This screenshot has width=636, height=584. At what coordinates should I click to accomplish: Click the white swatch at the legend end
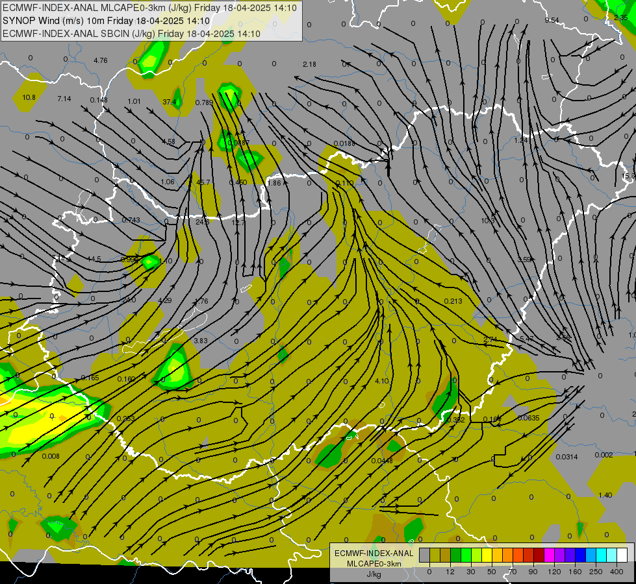pyautogui.click(x=622, y=555)
